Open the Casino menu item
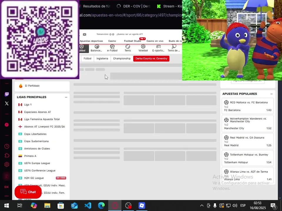 point(112,41)
